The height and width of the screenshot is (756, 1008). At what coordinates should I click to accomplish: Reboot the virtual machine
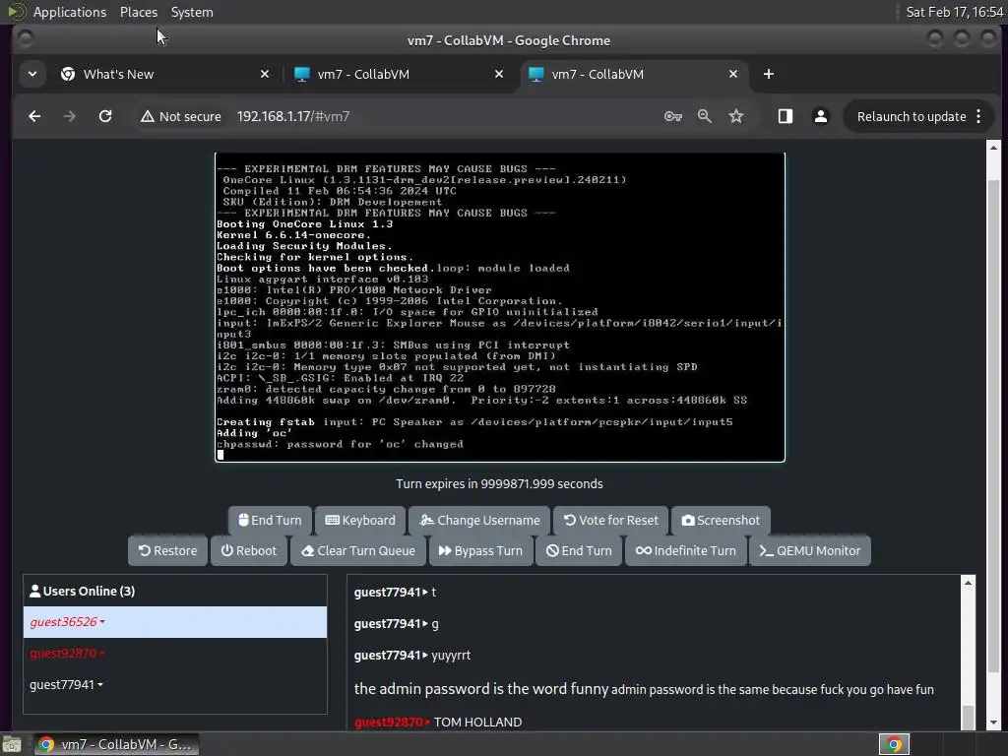249,551
